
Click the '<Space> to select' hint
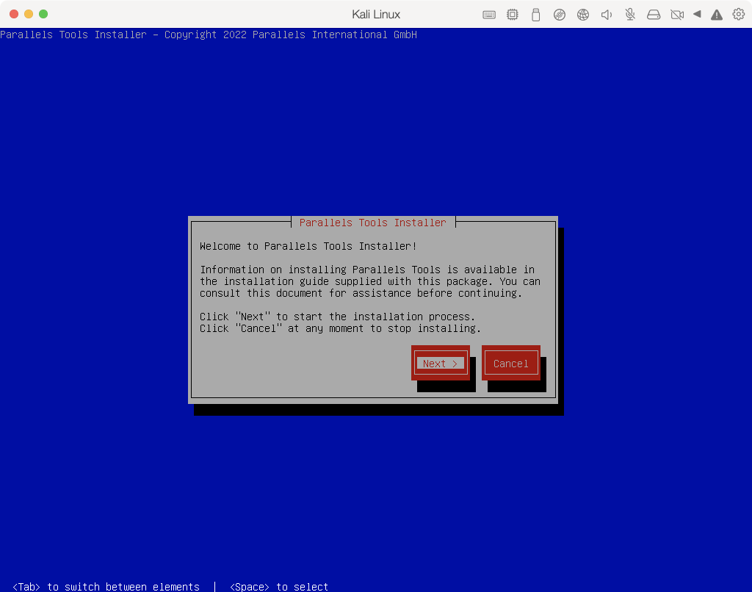(x=279, y=586)
